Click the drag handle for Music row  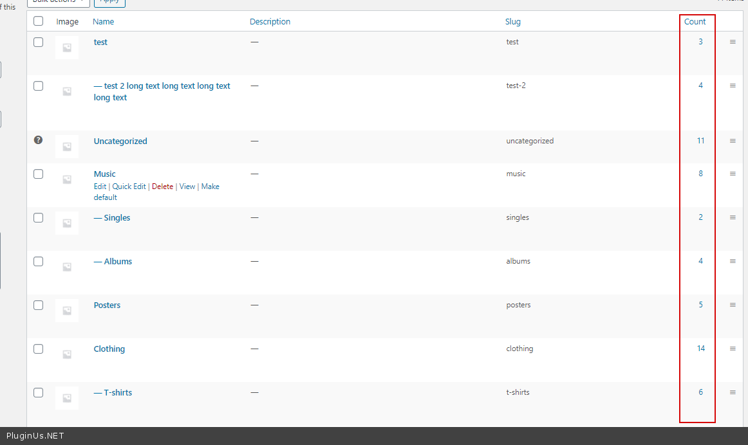(733, 174)
